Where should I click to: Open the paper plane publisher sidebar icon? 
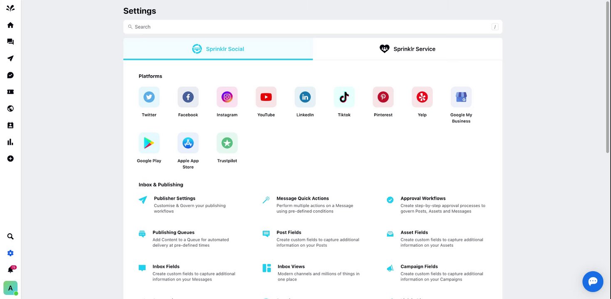click(10, 59)
